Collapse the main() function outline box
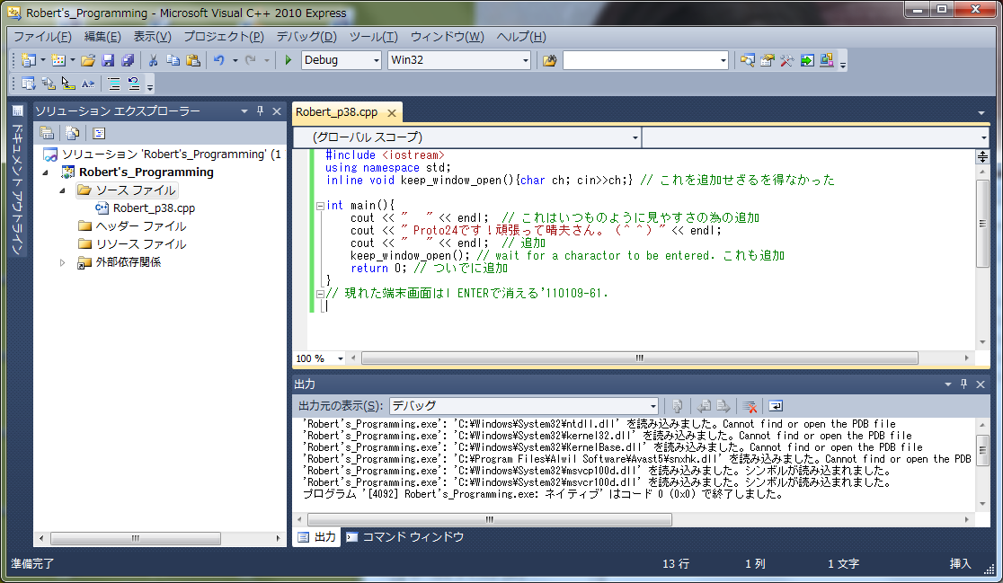Image resolution: width=1003 pixels, height=583 pixels. 320,205
